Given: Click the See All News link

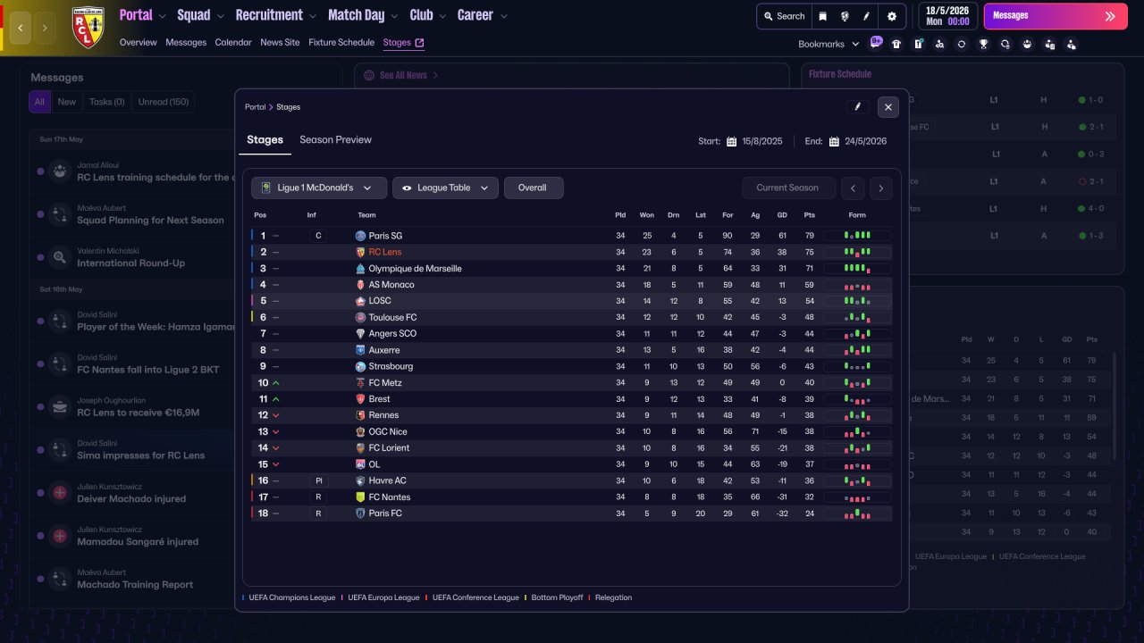Looking at the screenshot, I should click(404, 76).
